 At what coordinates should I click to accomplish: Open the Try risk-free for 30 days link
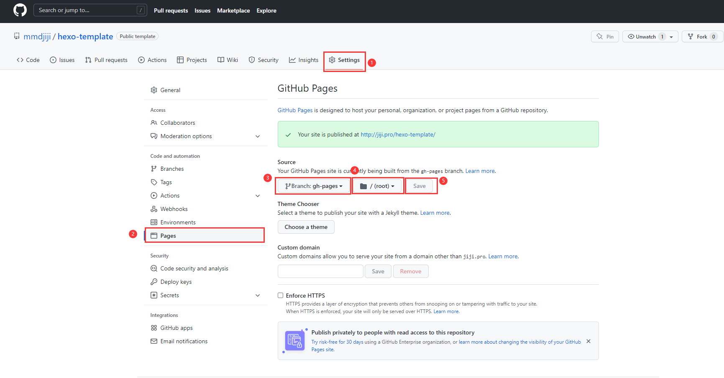(337, 342)
